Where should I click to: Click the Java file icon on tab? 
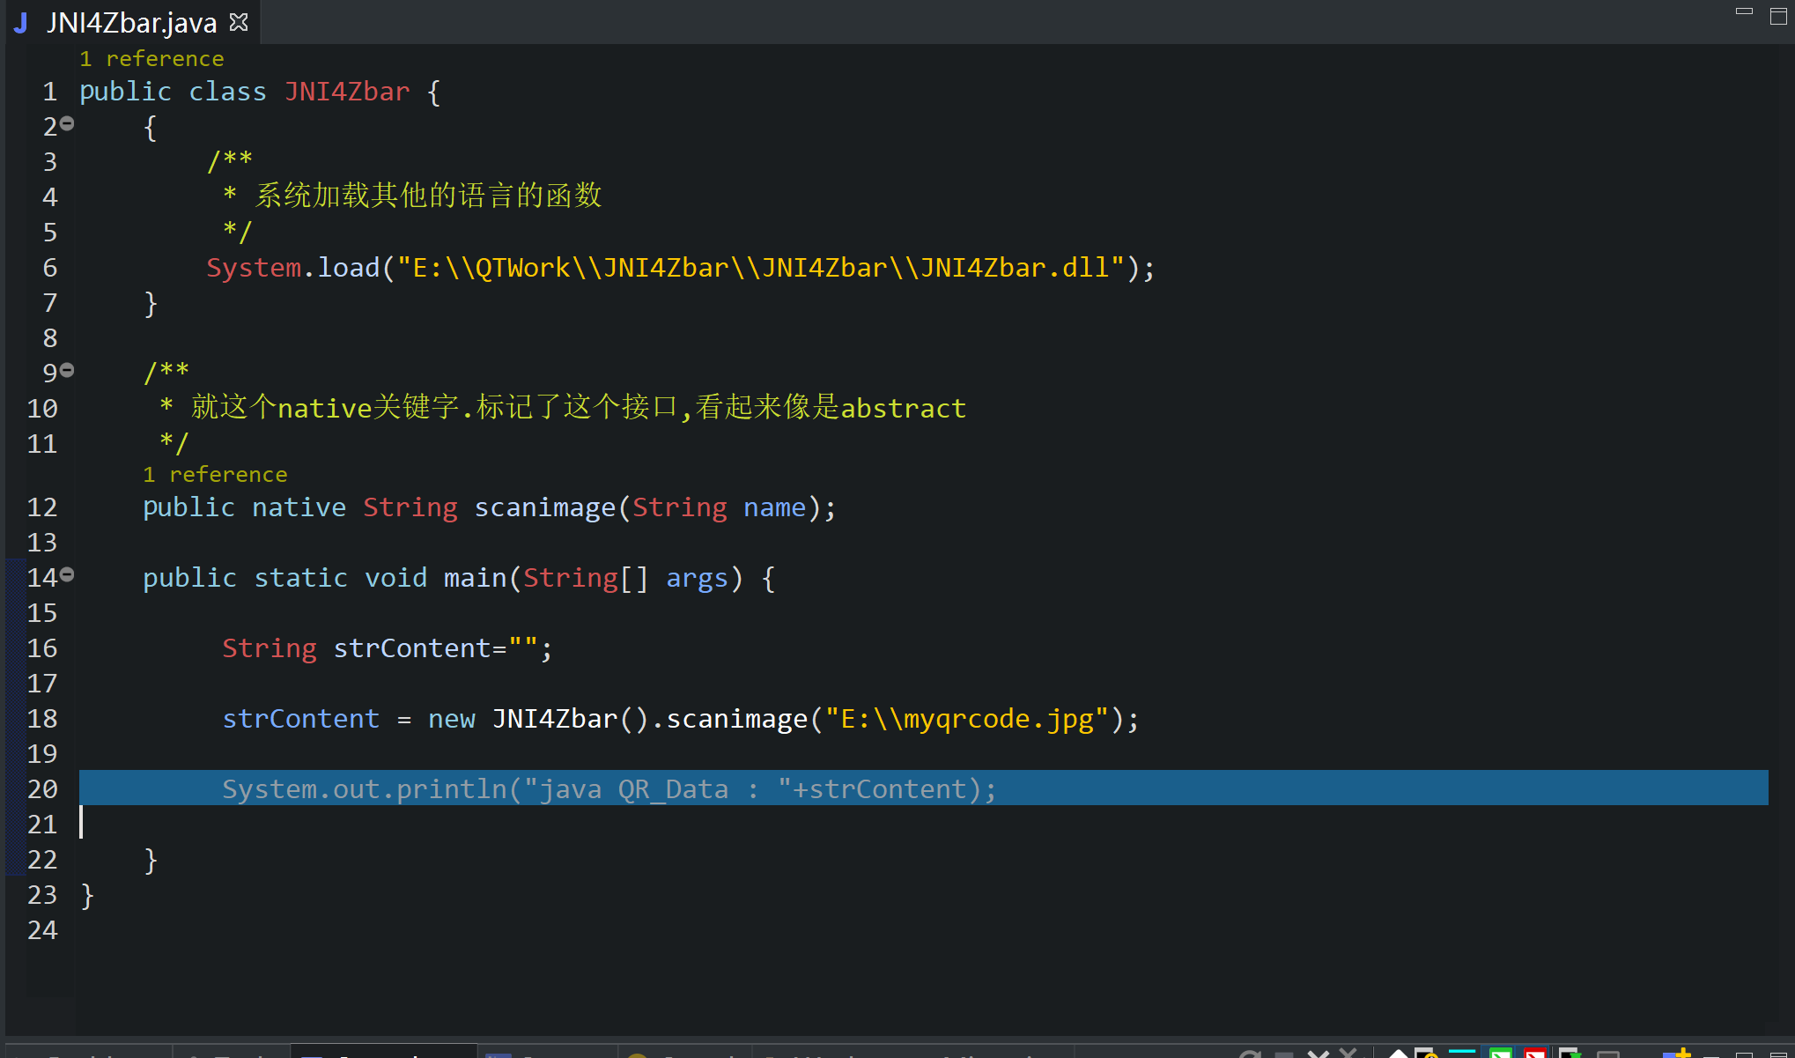pos(21,22)
